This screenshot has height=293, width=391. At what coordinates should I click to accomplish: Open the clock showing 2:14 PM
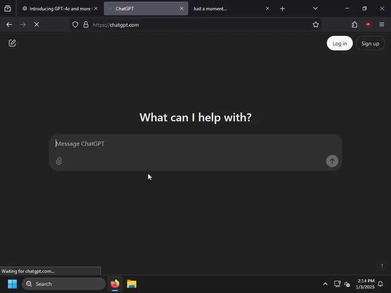click(x=365, y=284)
